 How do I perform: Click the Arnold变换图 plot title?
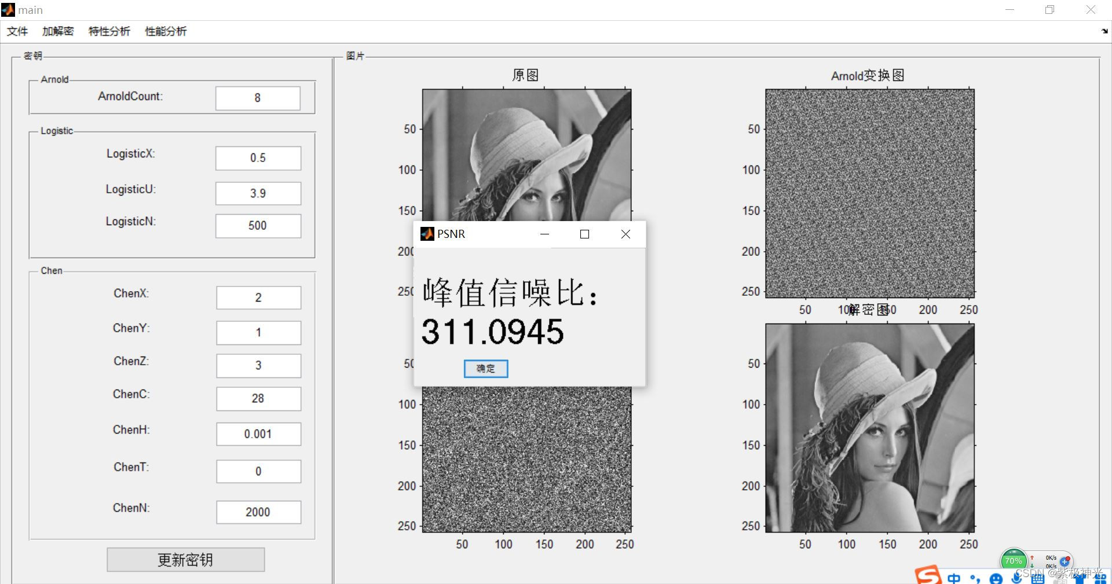tap(868, 75)
